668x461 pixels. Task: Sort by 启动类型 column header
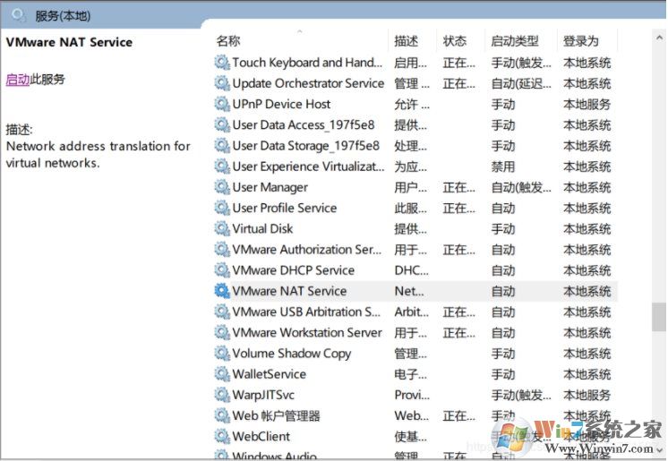pos(515,41)
